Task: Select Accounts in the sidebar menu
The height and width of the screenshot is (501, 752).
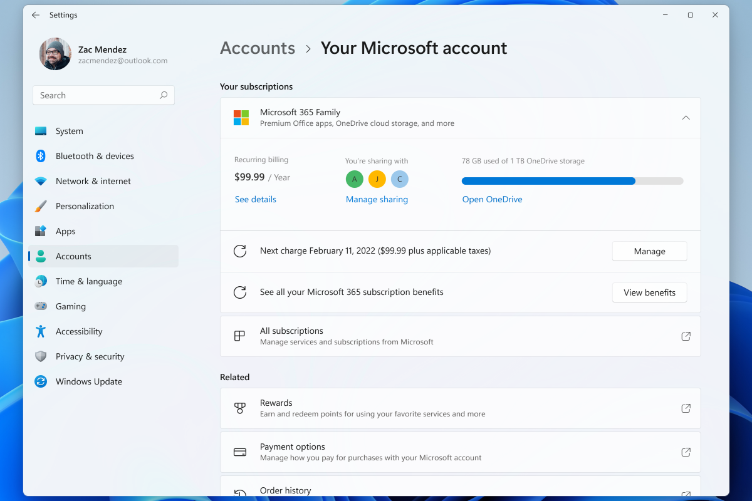Action: [x=74, y=256]
